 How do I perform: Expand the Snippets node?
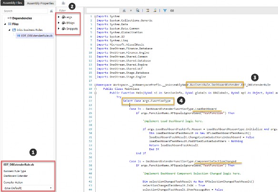pyautogui.click(x=59, y=29)
